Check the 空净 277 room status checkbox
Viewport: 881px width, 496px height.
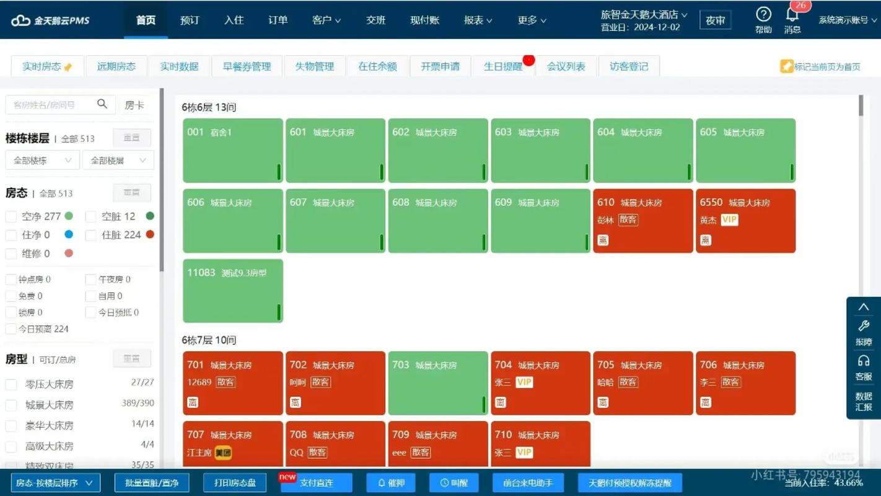pos(11,216)
